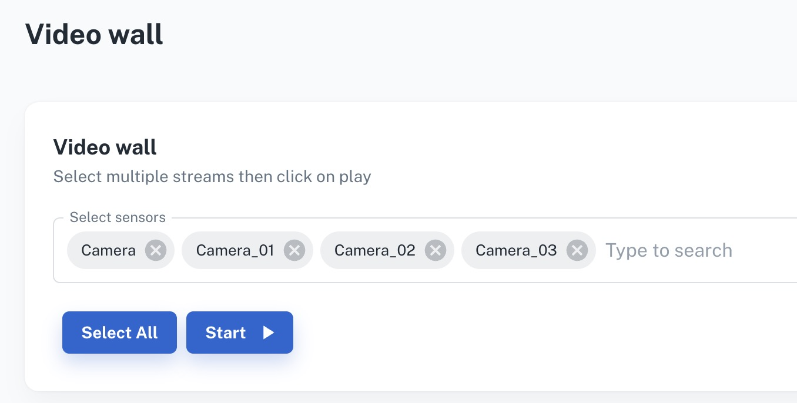Click the Select sensors field label
Viewport: 797px width, 403px height.
[118, 218]
